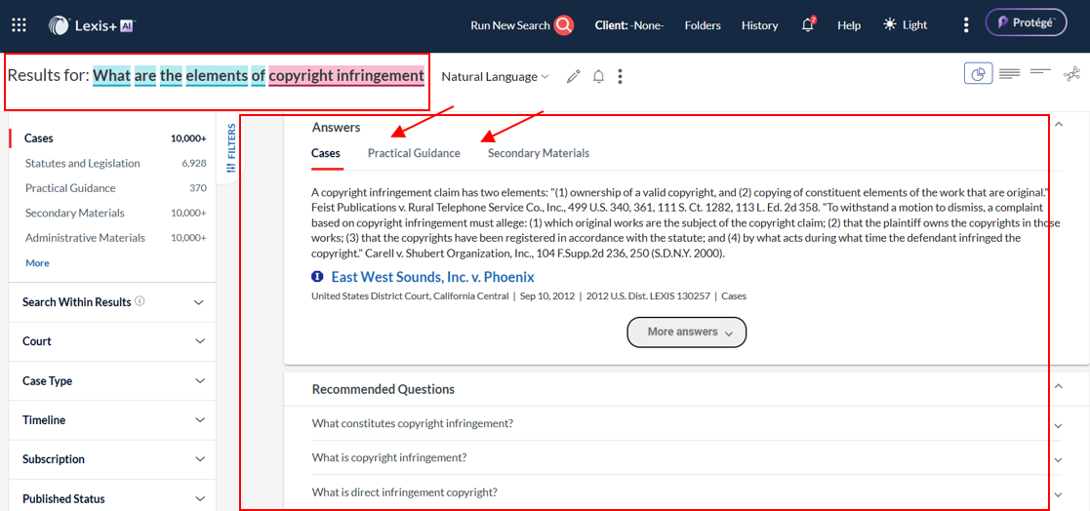This screenshot has width=1090, height=511.
Task: Open the product grid apps menu
Action: (20, 25)
